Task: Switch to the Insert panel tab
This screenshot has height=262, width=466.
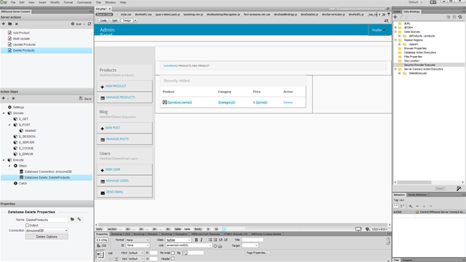Action: coord(397,11)
